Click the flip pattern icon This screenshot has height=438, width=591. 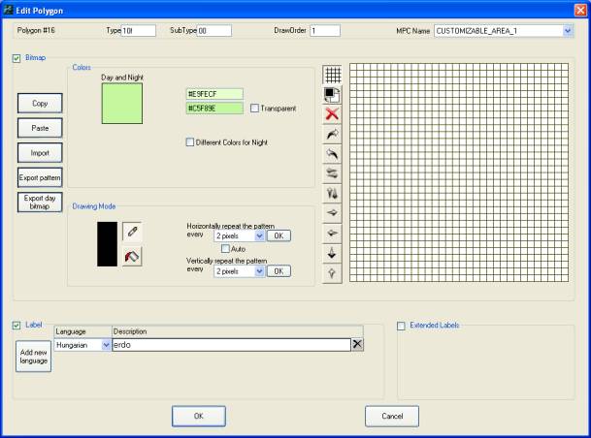[x=333, y=195]
